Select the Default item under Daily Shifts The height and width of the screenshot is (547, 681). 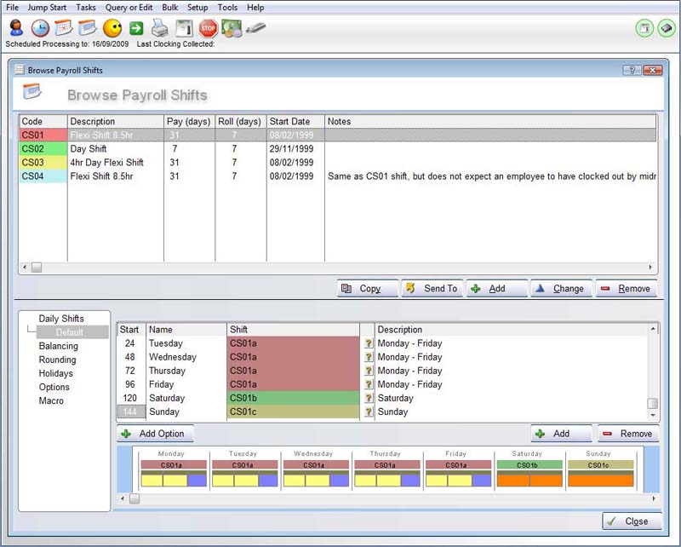point(70,332)
